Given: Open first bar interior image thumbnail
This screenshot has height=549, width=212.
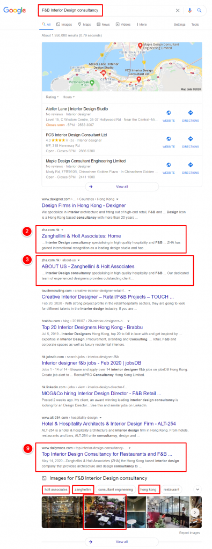Looking at the screenshot, I should (x=62, y=512).
